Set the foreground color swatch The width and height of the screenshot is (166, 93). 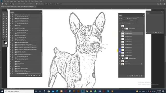click(x=4, y=42)
